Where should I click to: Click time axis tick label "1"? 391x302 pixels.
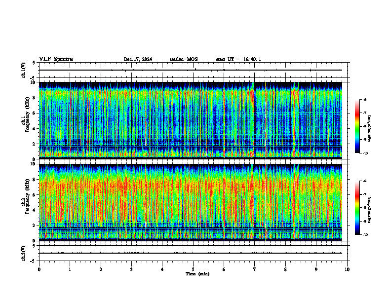[x=70, y=269]
